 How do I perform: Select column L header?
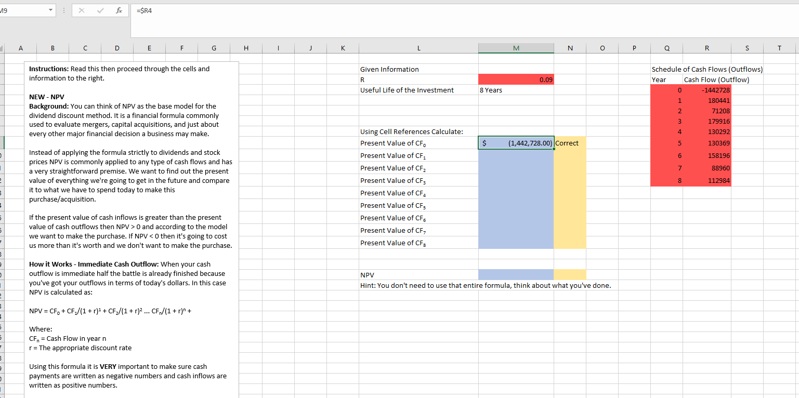coord(418,48)
